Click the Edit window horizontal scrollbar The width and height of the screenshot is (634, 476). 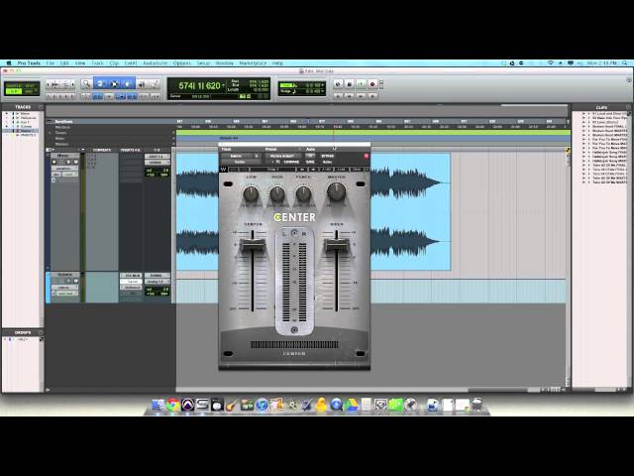tap(497, 390)
